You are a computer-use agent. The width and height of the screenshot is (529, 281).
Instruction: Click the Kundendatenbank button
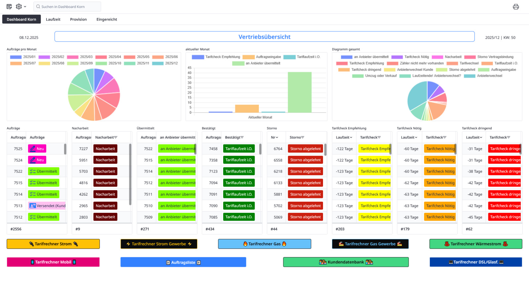point(346,262)
